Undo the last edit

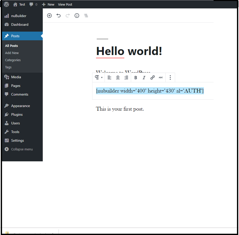(59, 16)
